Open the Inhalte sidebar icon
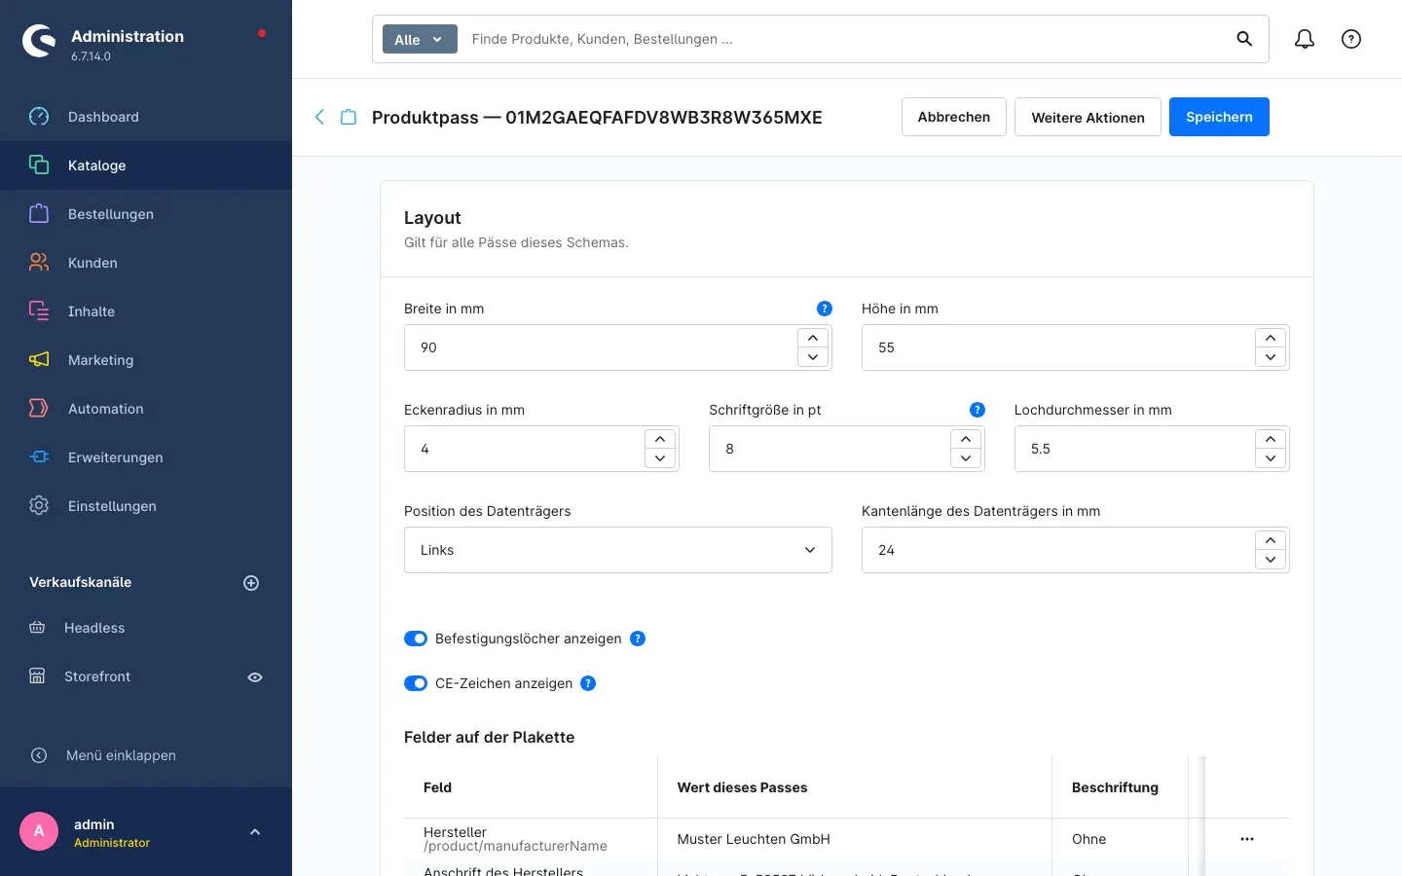This screenshot has height=876, width=1402. coord(39,311)
